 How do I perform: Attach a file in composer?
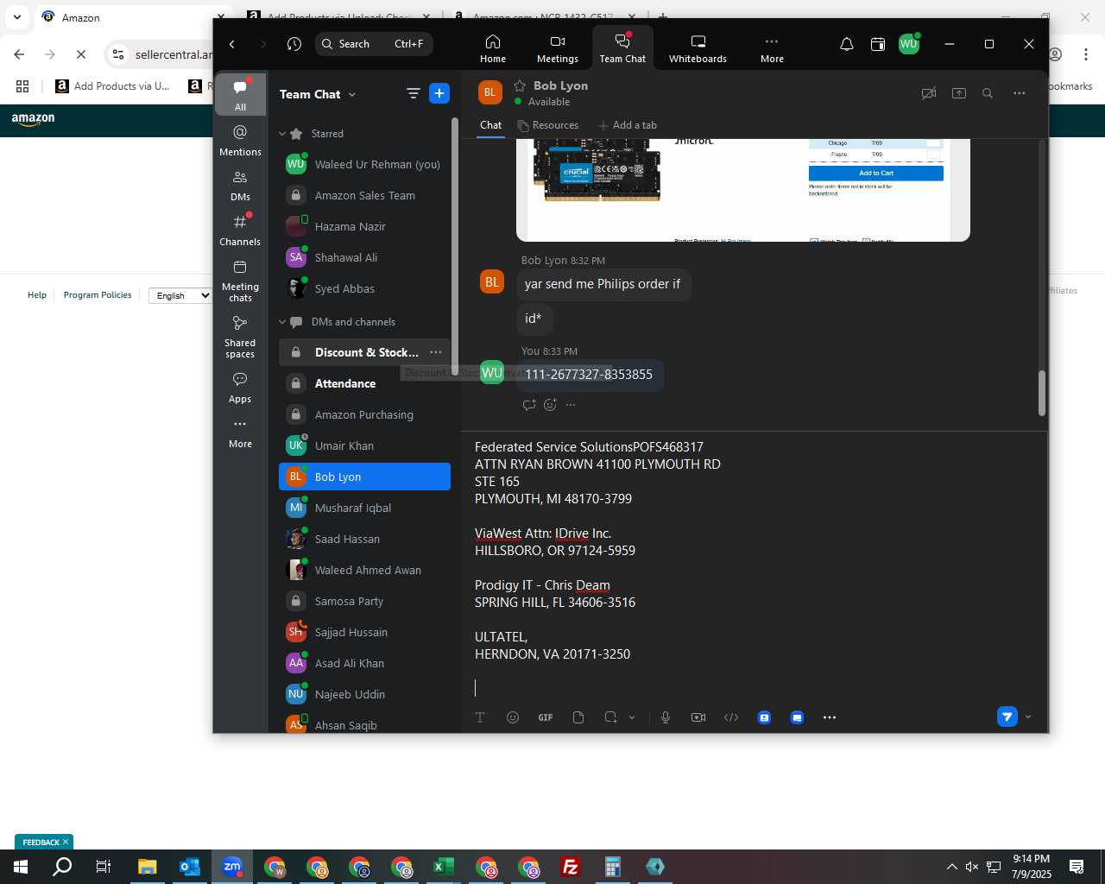[x=578, y=717]
